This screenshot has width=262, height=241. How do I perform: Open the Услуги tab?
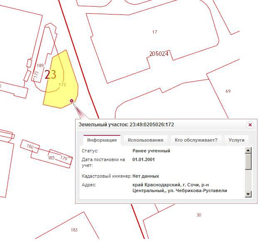click(237, 140)
